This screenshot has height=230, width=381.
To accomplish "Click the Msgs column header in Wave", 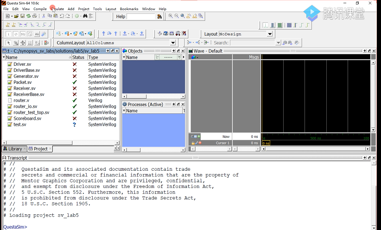I will point(254,57).
